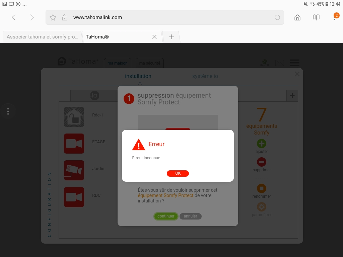This screenshot has width=343, height=257.
Task: Open the envelope messages icon
Action: (x=280, y=63)
